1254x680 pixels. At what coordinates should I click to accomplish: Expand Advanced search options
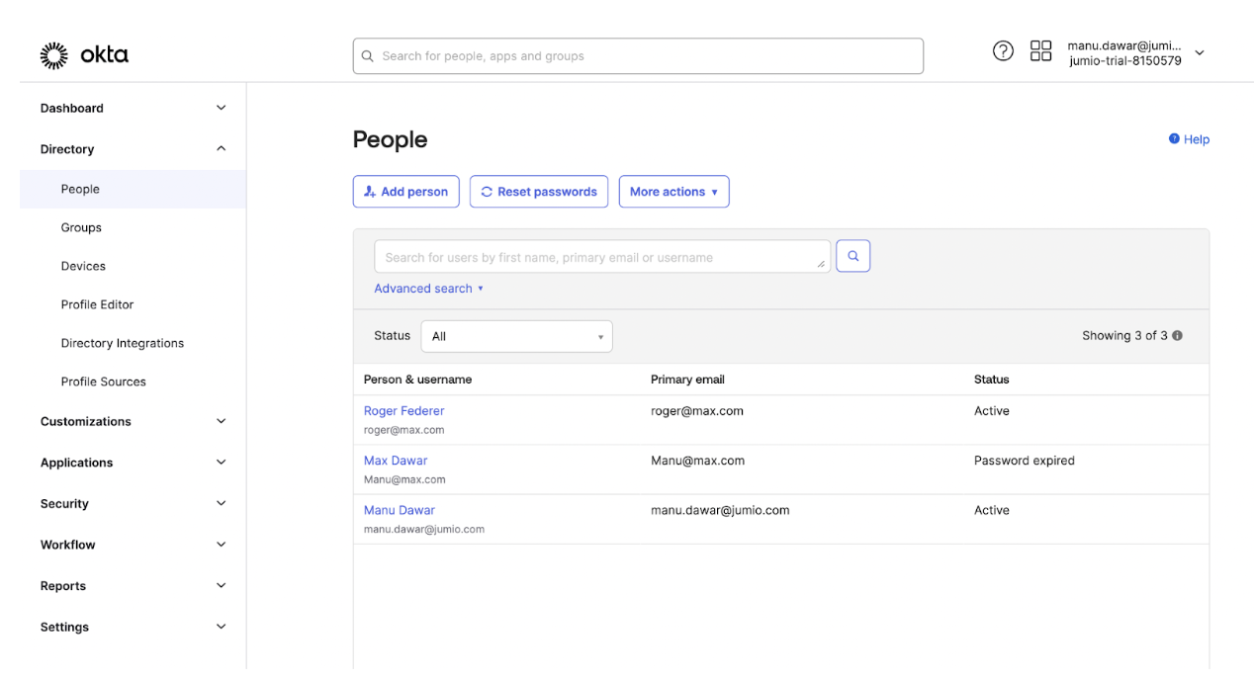coord(428,289)
